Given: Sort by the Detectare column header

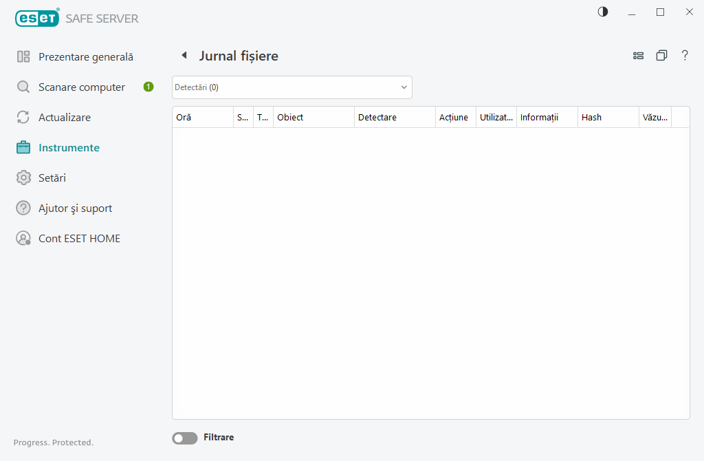Looking at the screenshot, I should pos(395,118).
